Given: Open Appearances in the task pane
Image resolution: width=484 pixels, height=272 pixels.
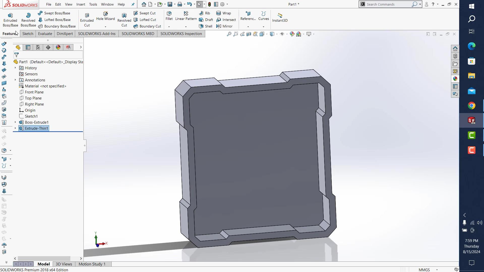Looking at the screenshot, I should click(x=455, y=79).
